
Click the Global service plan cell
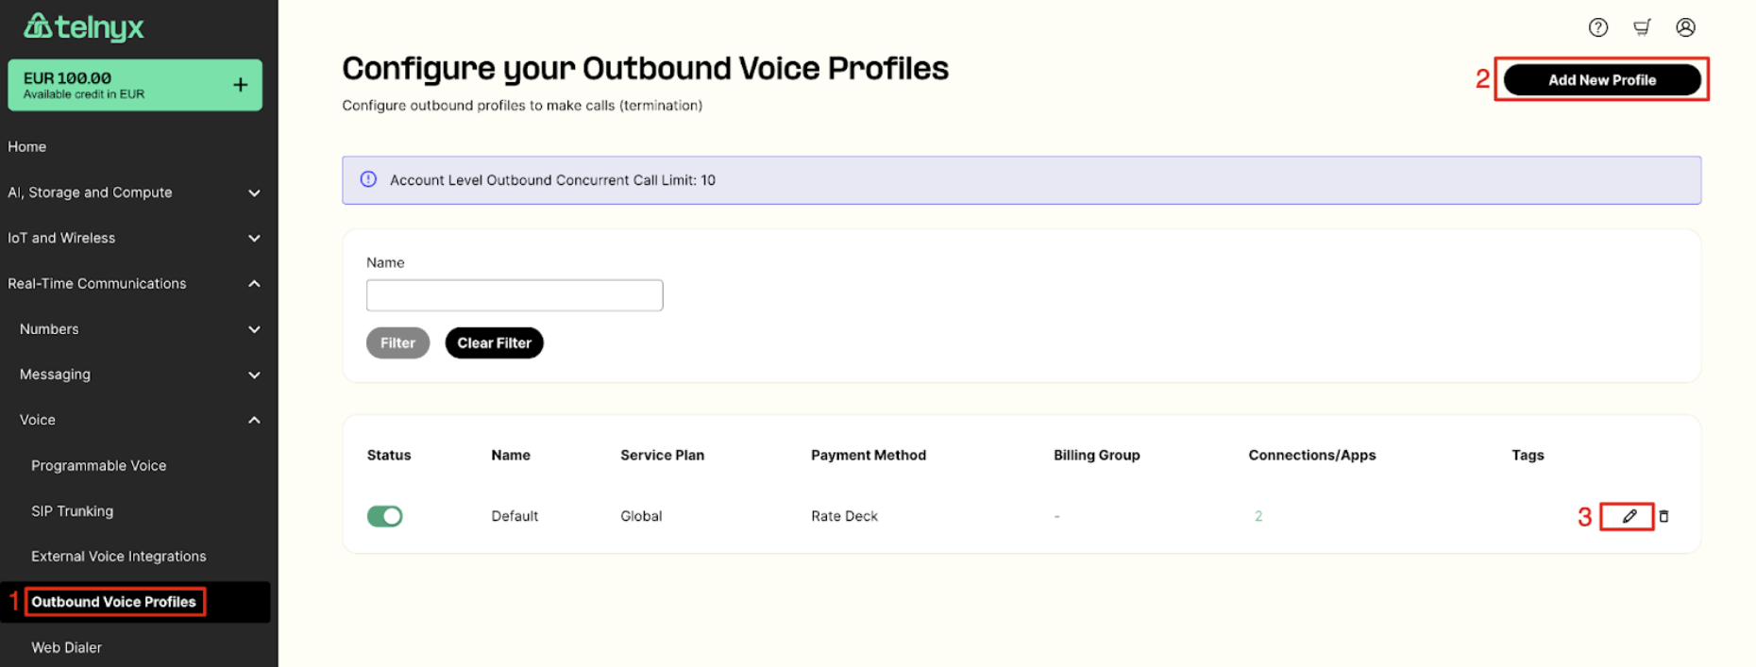pyautogui.click(x=641, y=516)
